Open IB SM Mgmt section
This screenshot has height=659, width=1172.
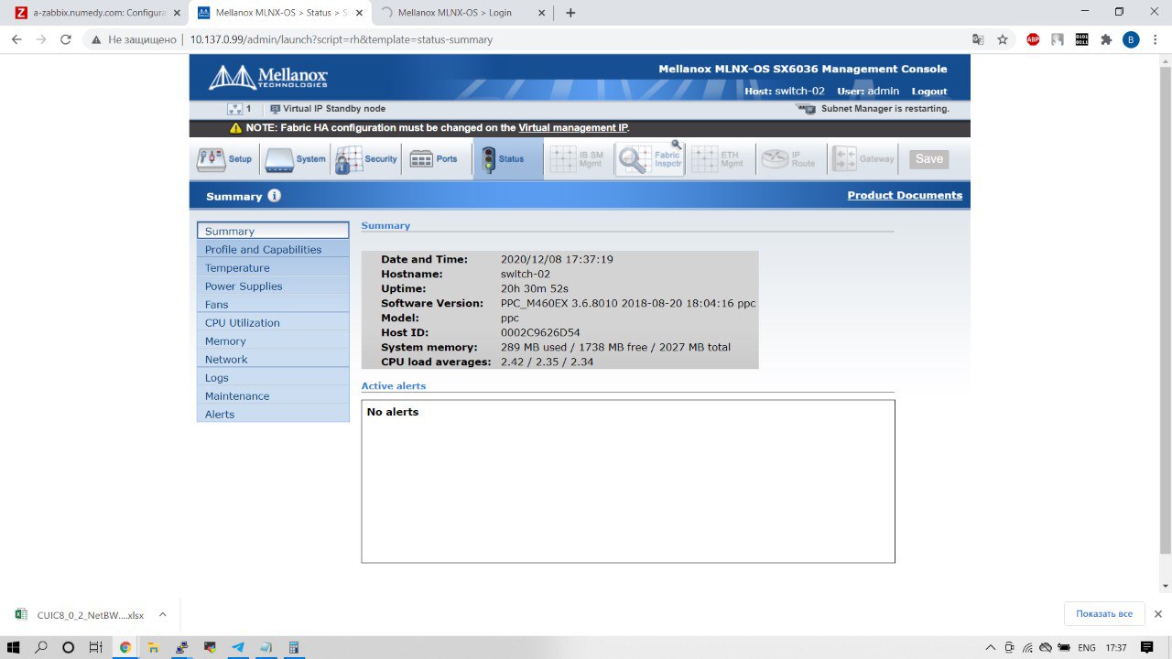(578, 159)
